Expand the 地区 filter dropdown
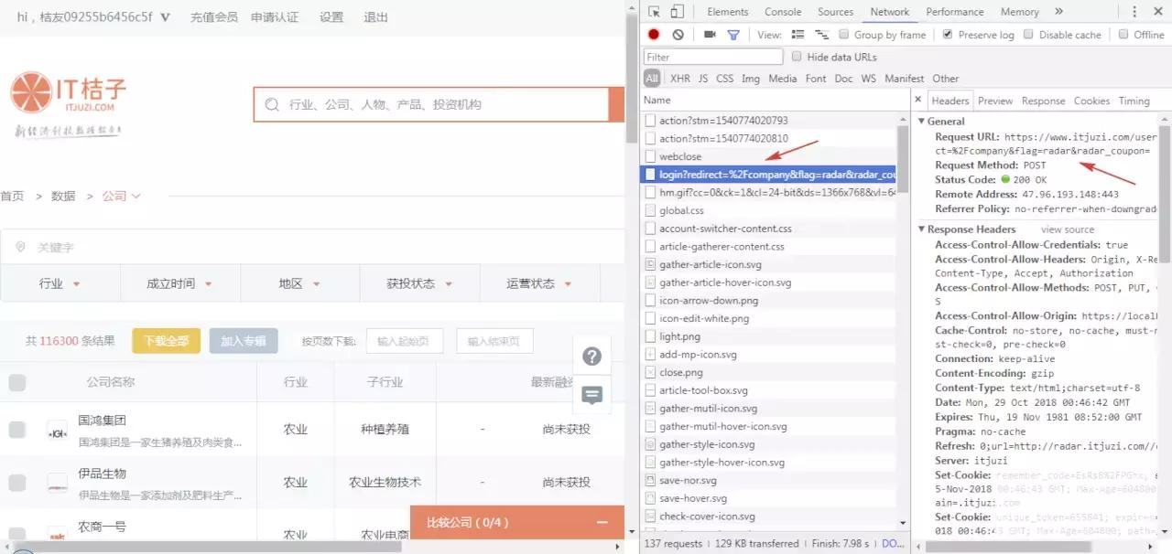The image size is (1172, 554). point(298,283)
